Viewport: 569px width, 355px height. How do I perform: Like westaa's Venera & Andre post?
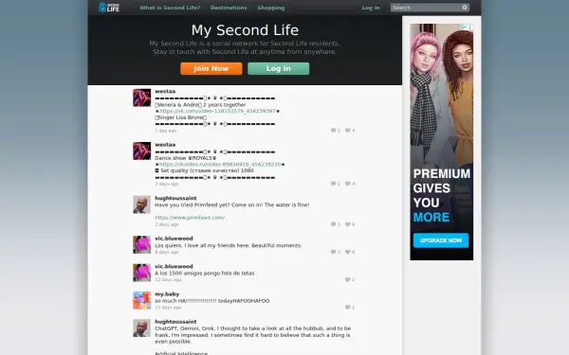pyautogui.click(x=350, y=131)
